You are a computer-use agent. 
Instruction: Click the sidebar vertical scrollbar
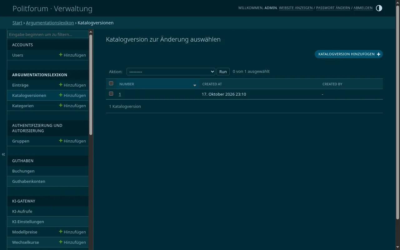pos(91,84)
